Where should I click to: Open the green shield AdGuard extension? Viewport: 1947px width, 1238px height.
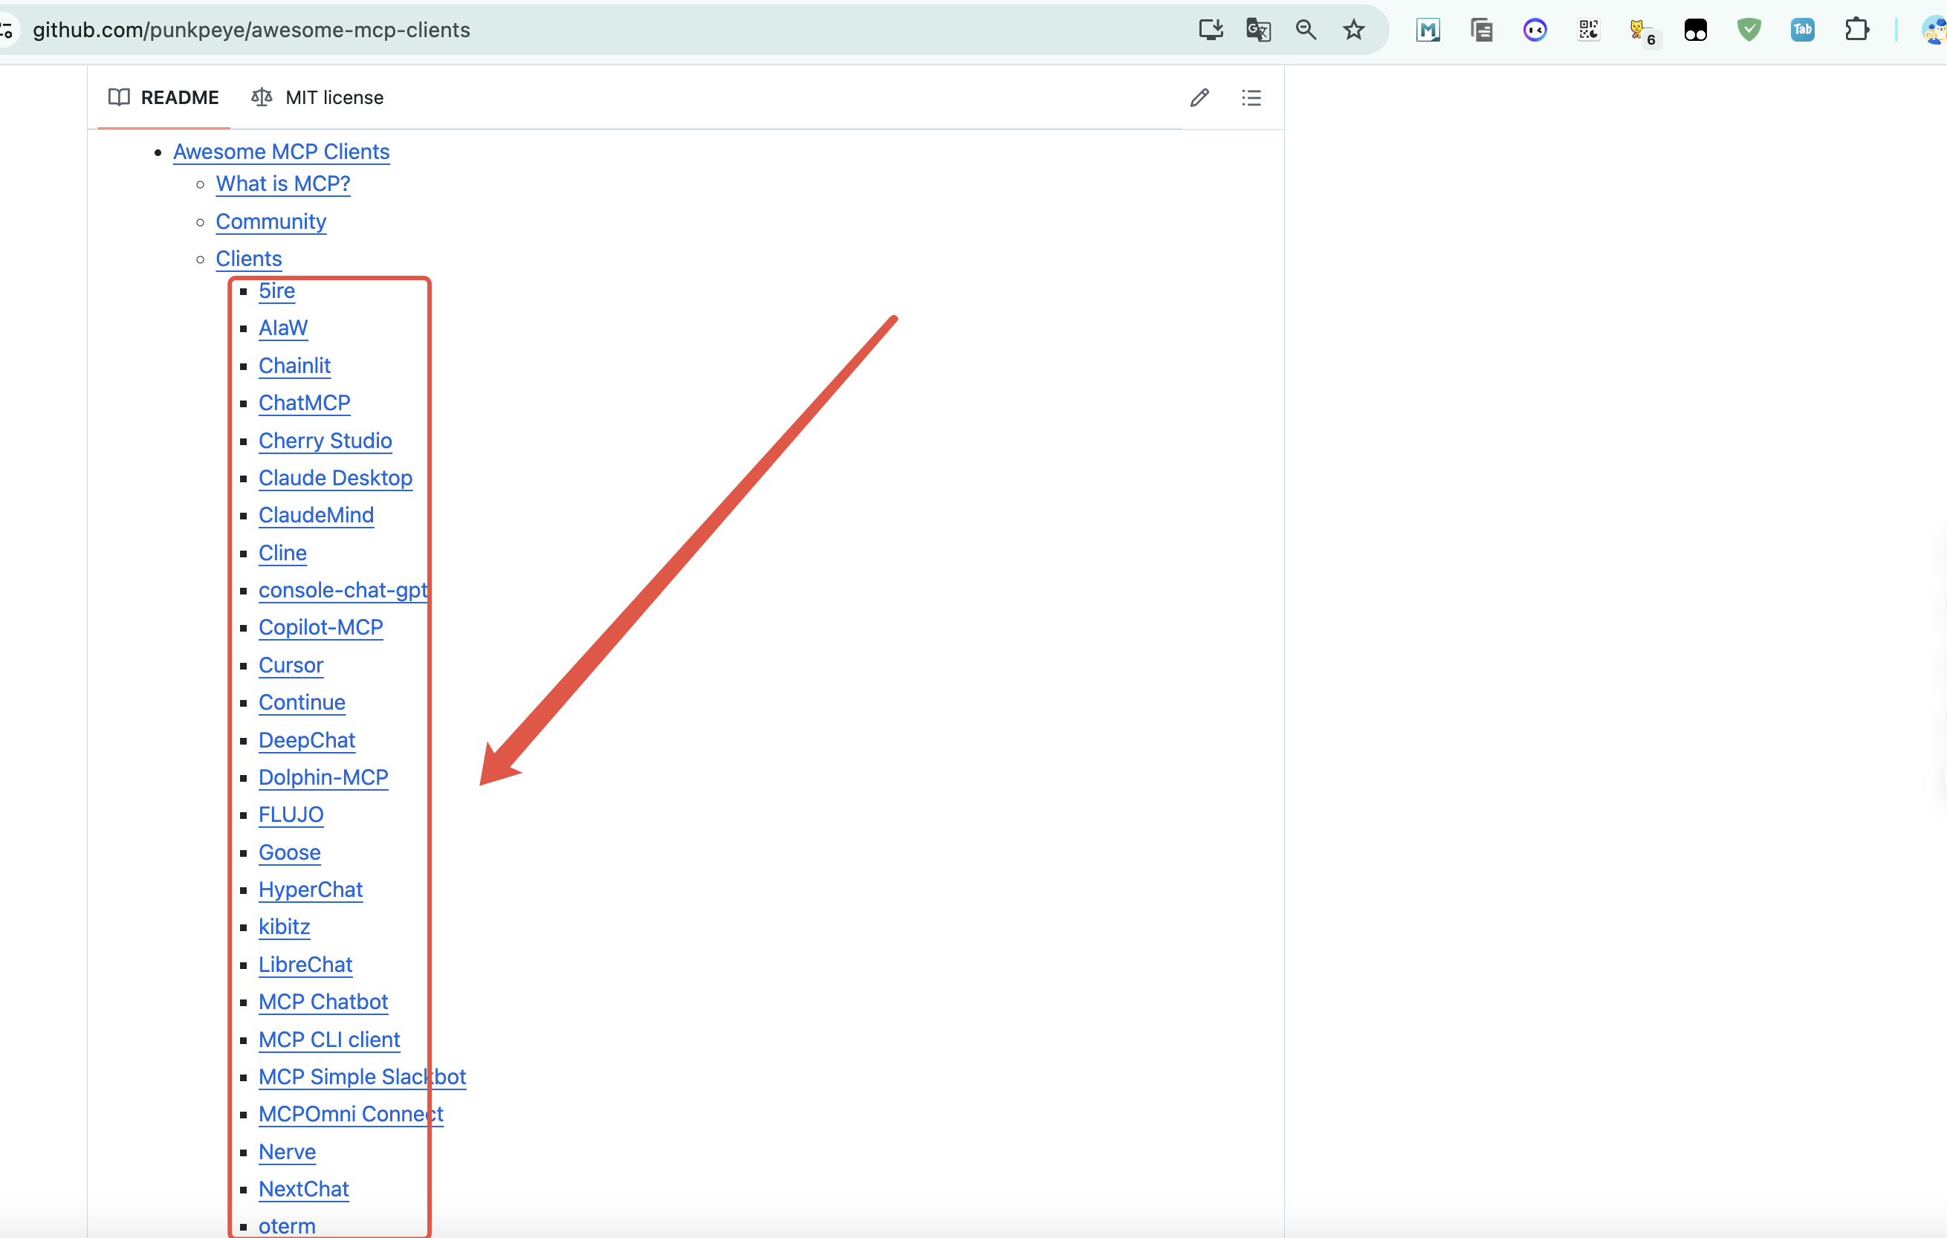click(1749, 30)
